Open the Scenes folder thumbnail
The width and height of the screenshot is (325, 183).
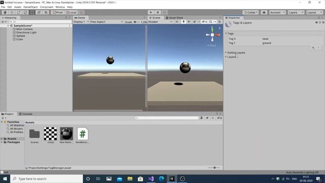pyautogui.click(x=35, y=134)
